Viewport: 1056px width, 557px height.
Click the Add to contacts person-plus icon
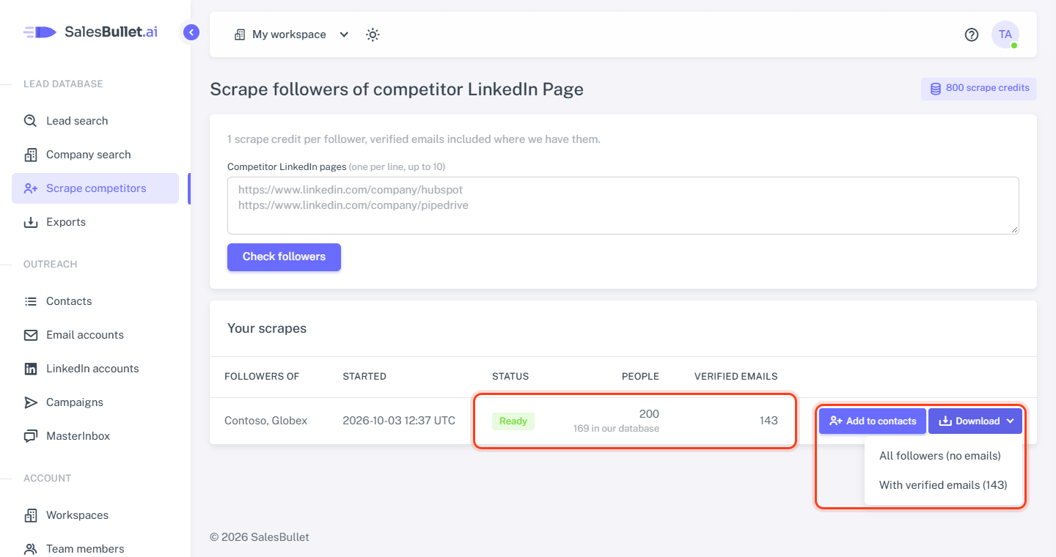click(x=836, y=421)
